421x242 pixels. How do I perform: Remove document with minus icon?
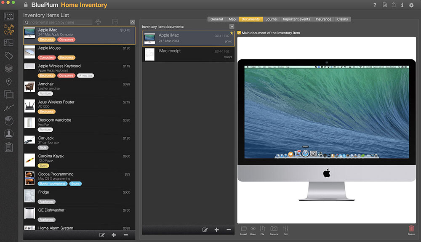click(229, 230)
